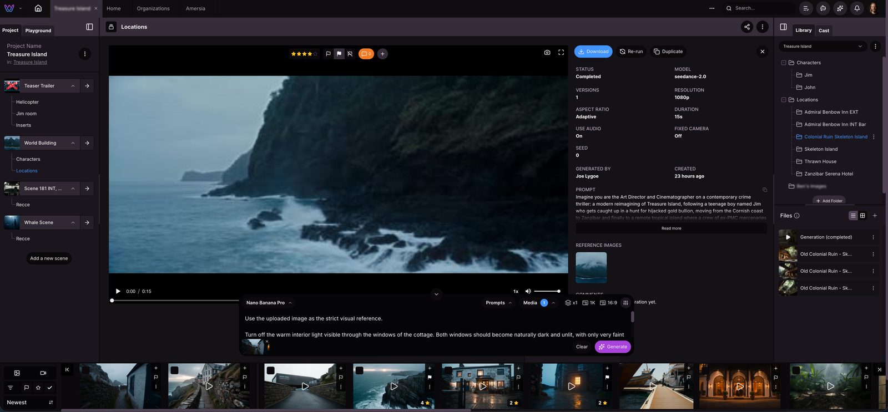The image size is (888, 412).
Task: Open notifications bell icon
Action: [x=857, y=8]
